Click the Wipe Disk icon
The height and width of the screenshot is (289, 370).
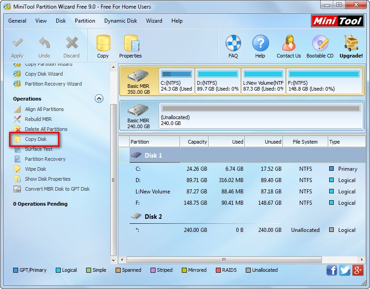17,169
